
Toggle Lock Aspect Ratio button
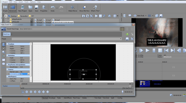4,60
